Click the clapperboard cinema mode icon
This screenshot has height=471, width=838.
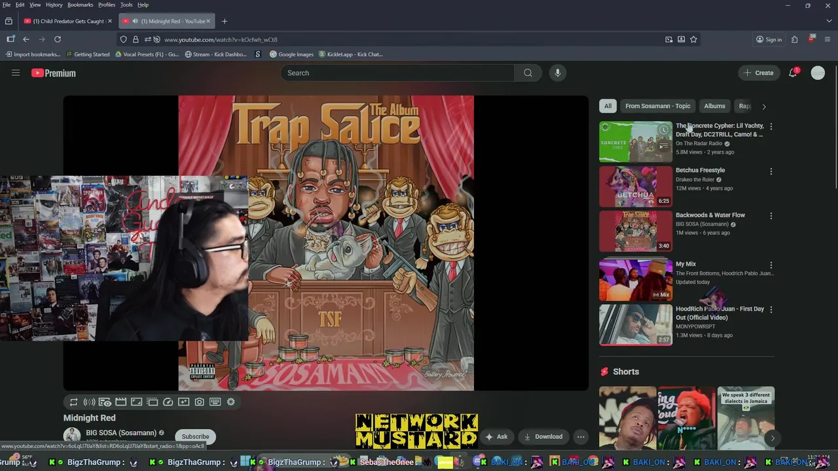(x=120, y=402)
